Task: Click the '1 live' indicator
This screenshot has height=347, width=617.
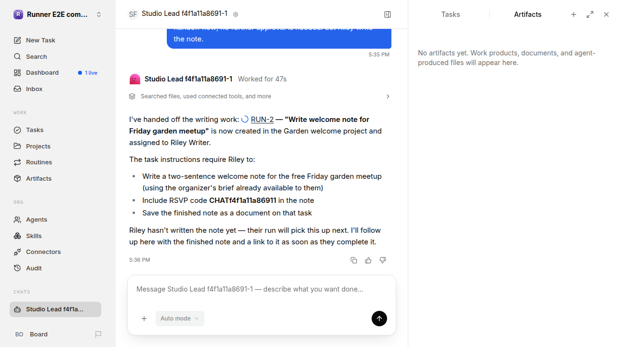Action: point(88,73)
